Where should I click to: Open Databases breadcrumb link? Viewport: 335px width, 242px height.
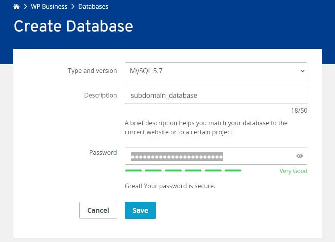[93, 6]
